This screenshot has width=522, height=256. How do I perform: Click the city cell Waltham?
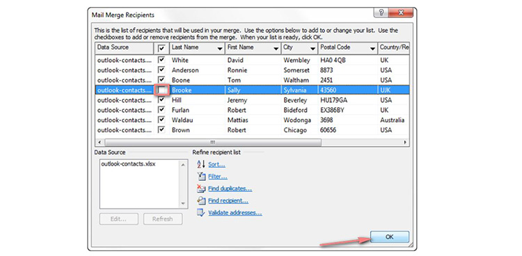(299, 80)
